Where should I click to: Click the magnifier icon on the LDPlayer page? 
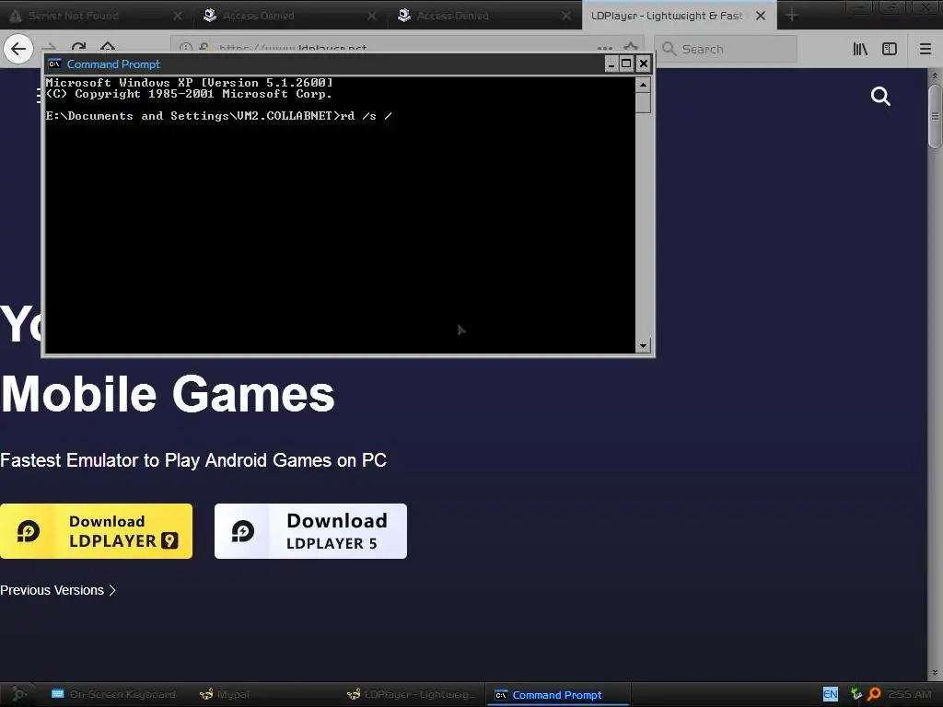[x=880, y=96]
